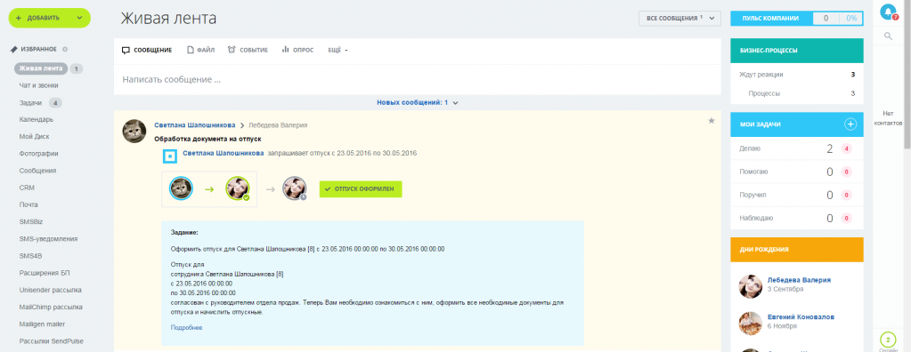
Task: Open the Подробнее link
Action: pos(186,328)
